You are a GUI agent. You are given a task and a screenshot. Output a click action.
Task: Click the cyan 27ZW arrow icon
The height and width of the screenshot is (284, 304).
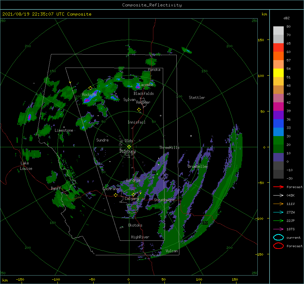278,212
